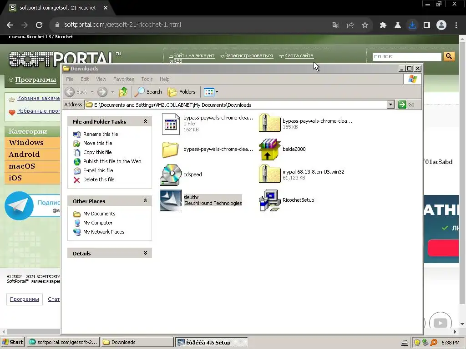The height and width of the screenshot is (349, 466).
Task: Open the Help menu in explorer
Action: 164,79
